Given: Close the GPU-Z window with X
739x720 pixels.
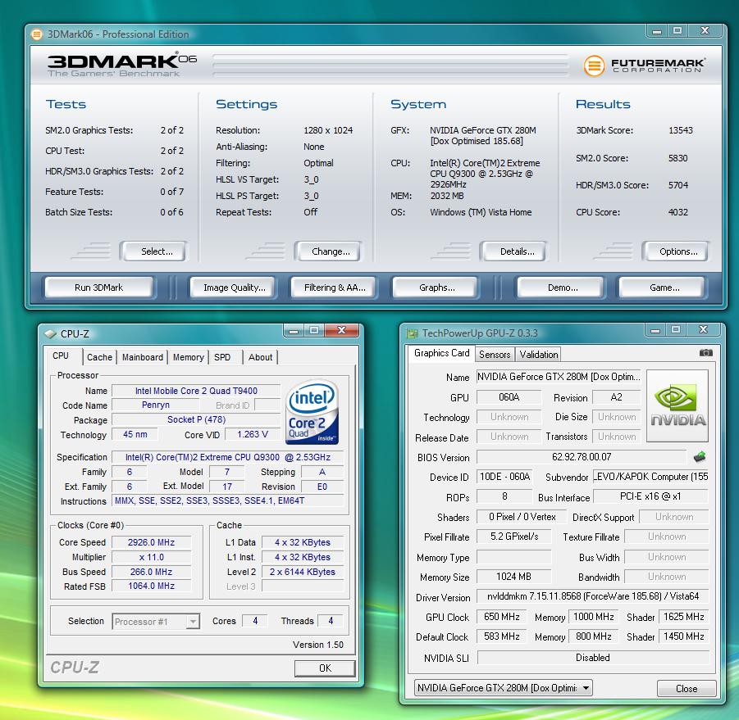Looking at the screenshot, I should tap(704, 330).
